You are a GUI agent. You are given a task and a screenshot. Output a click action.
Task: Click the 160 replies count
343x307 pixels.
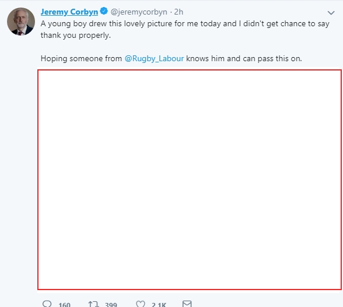64,304
